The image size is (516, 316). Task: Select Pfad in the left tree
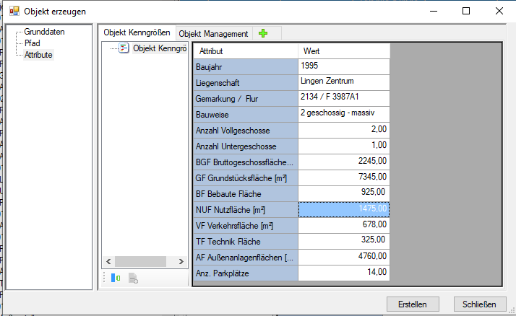tap(33, 43)
